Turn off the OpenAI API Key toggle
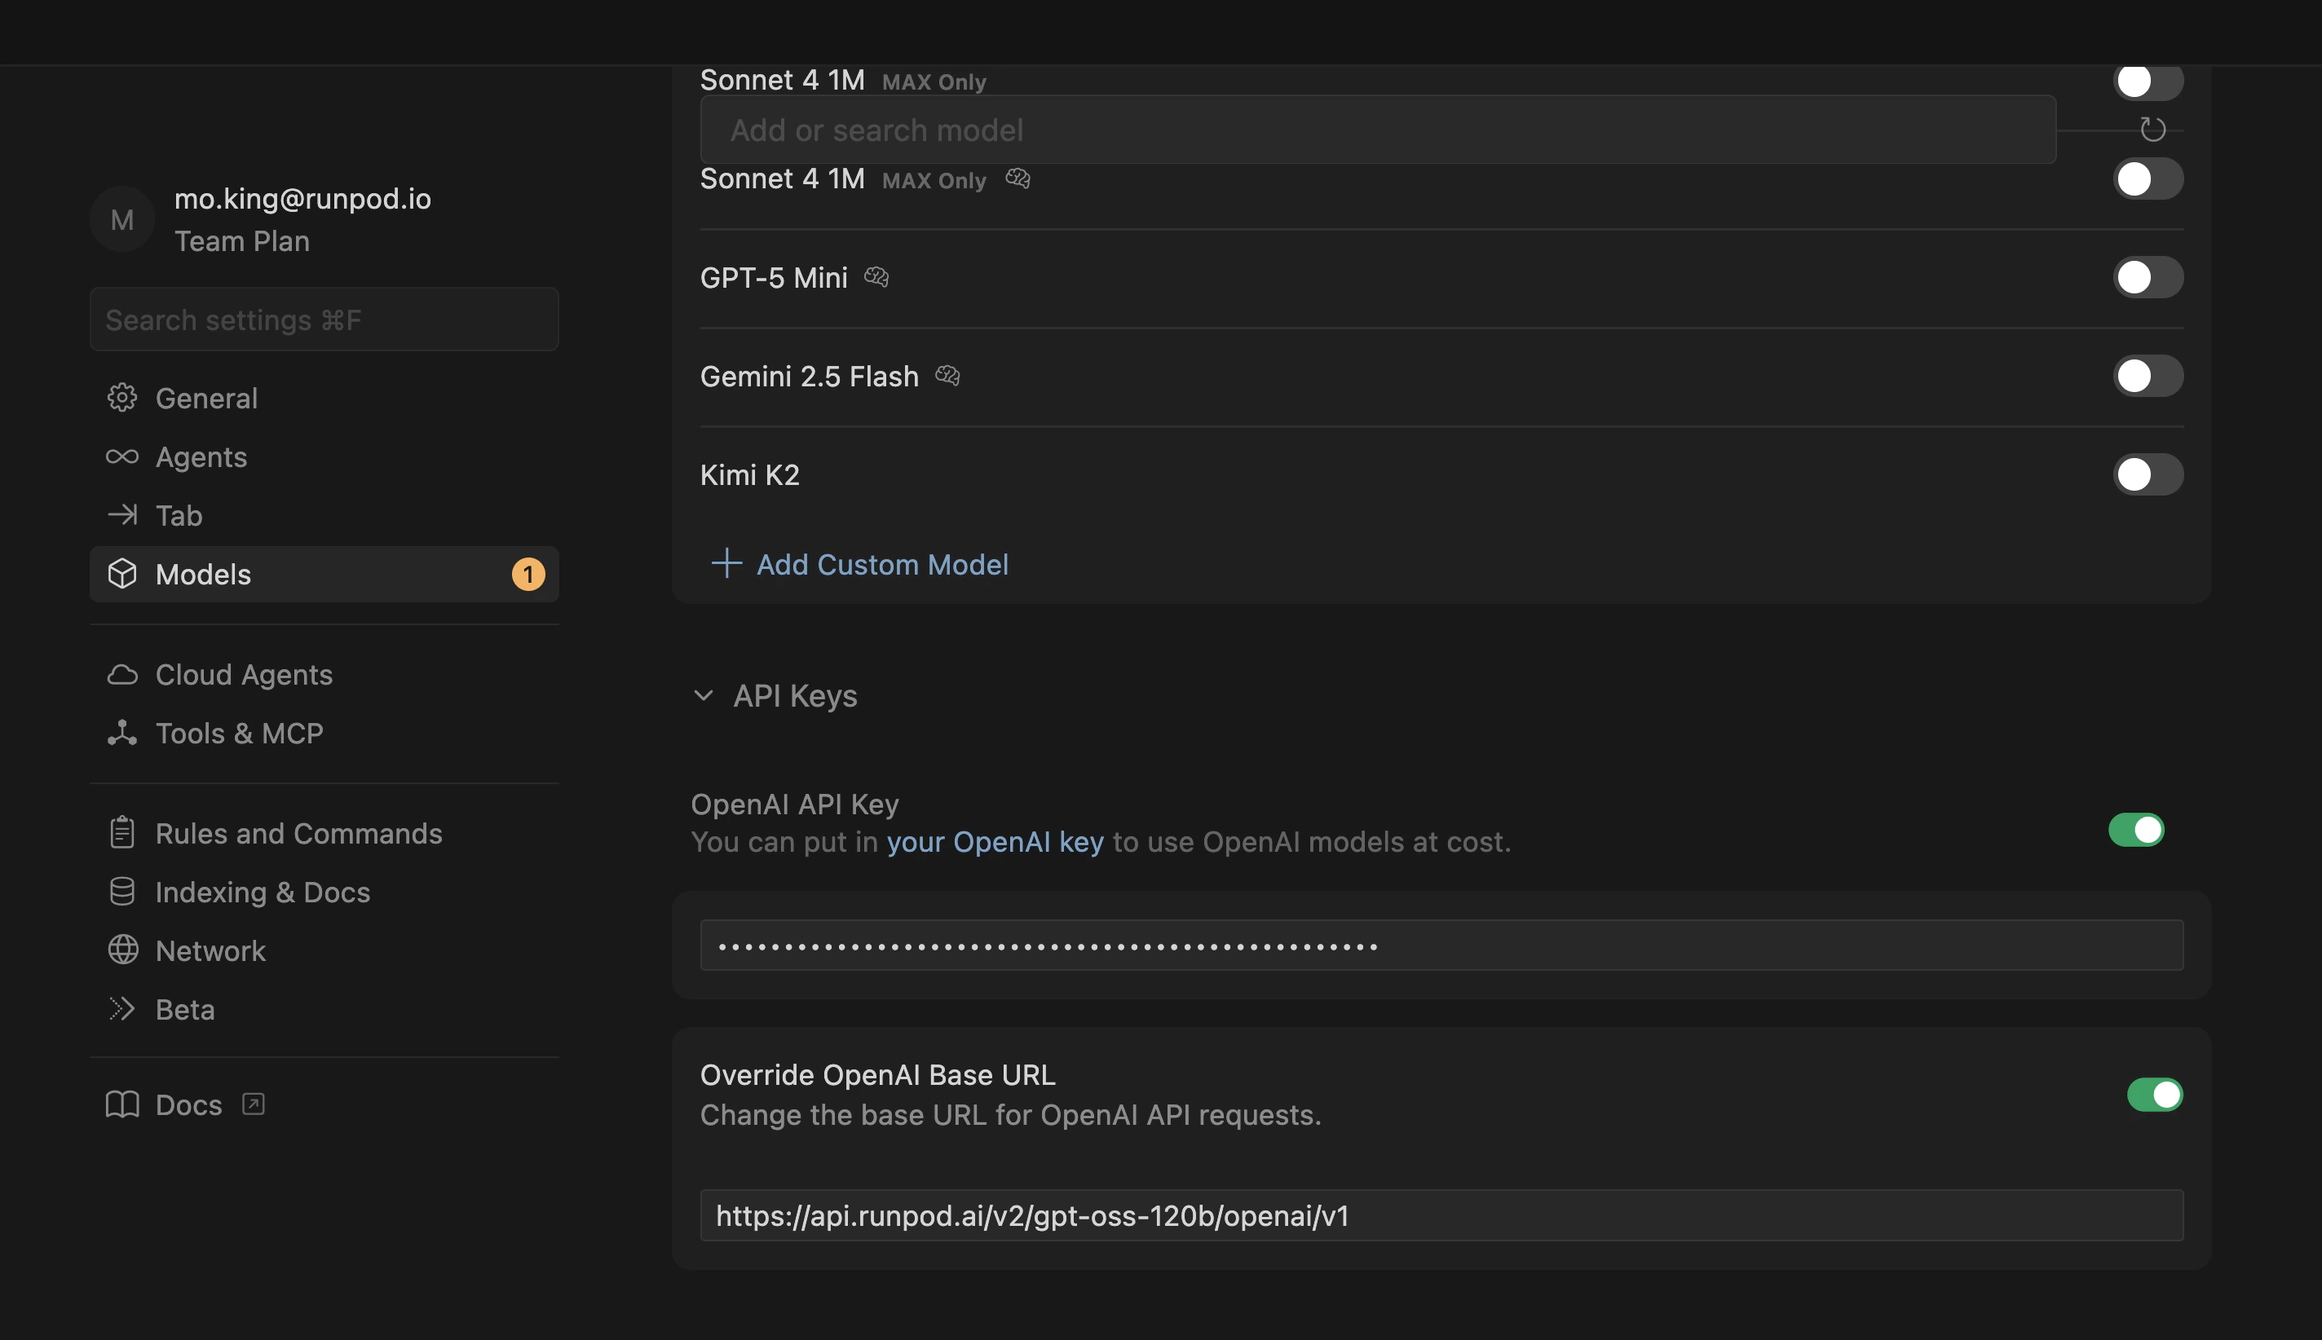This screenshot has height=1340, width=2322. [x=2136, y=830]
